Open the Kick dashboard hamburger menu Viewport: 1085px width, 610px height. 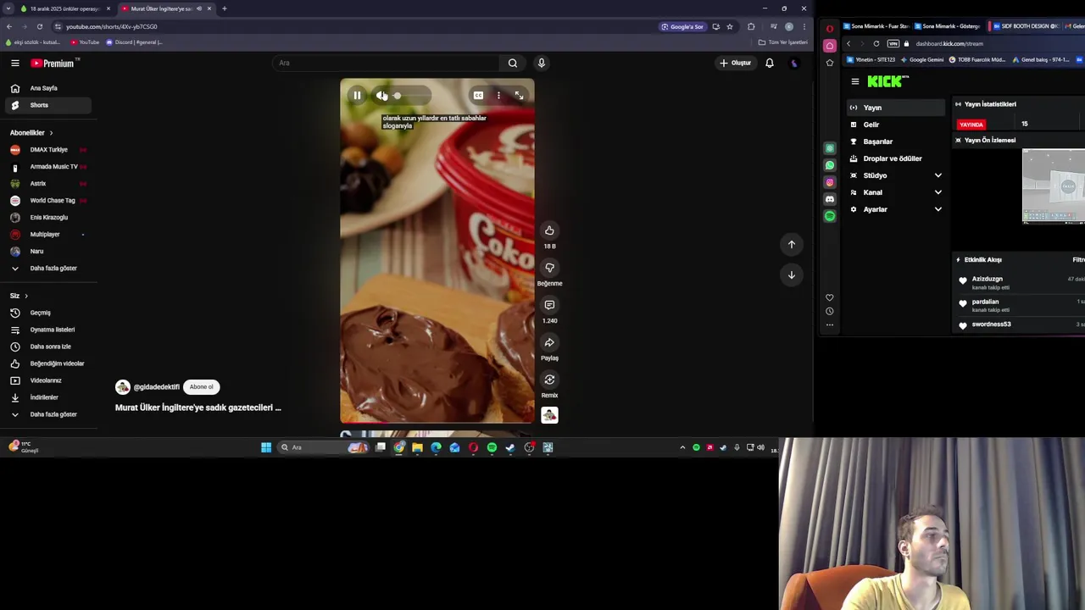tap(854, 81)
